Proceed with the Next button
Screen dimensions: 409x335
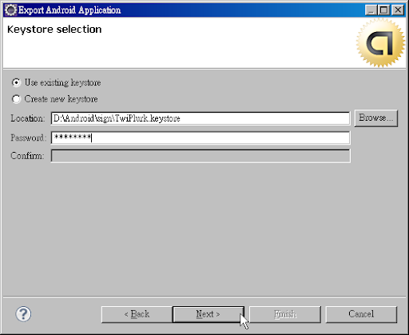[x=208, y=314]
